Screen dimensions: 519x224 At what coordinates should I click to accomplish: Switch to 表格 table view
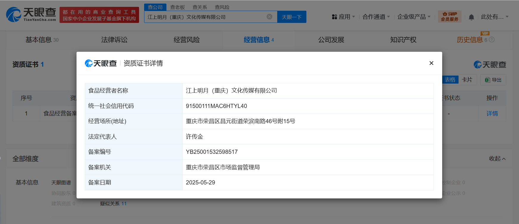(x=450, y=80)
